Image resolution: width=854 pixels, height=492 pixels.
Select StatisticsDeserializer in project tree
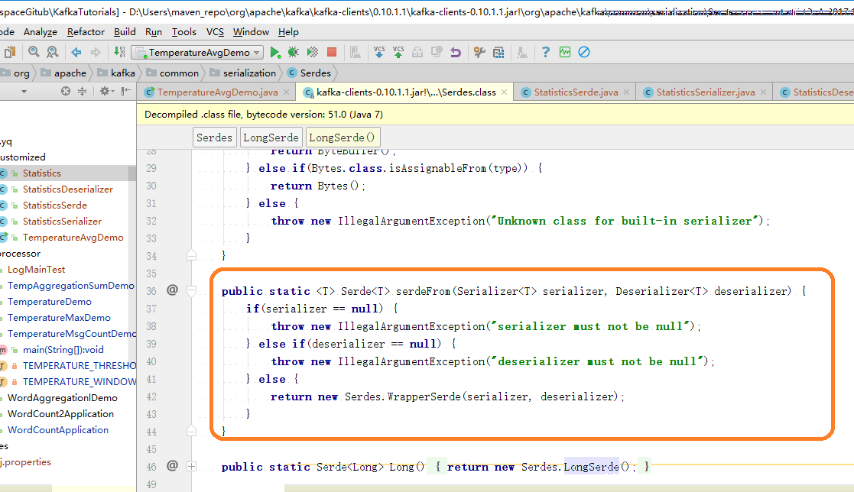(68, 189)
